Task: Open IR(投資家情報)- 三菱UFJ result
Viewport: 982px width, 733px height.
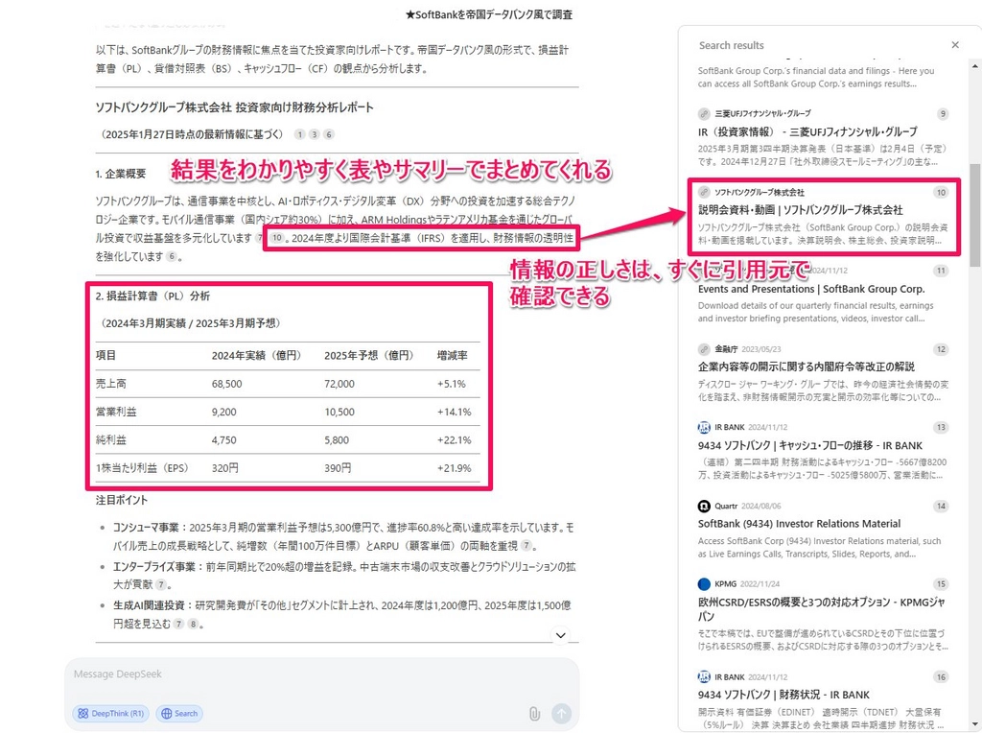Action: tap(807, 131)
